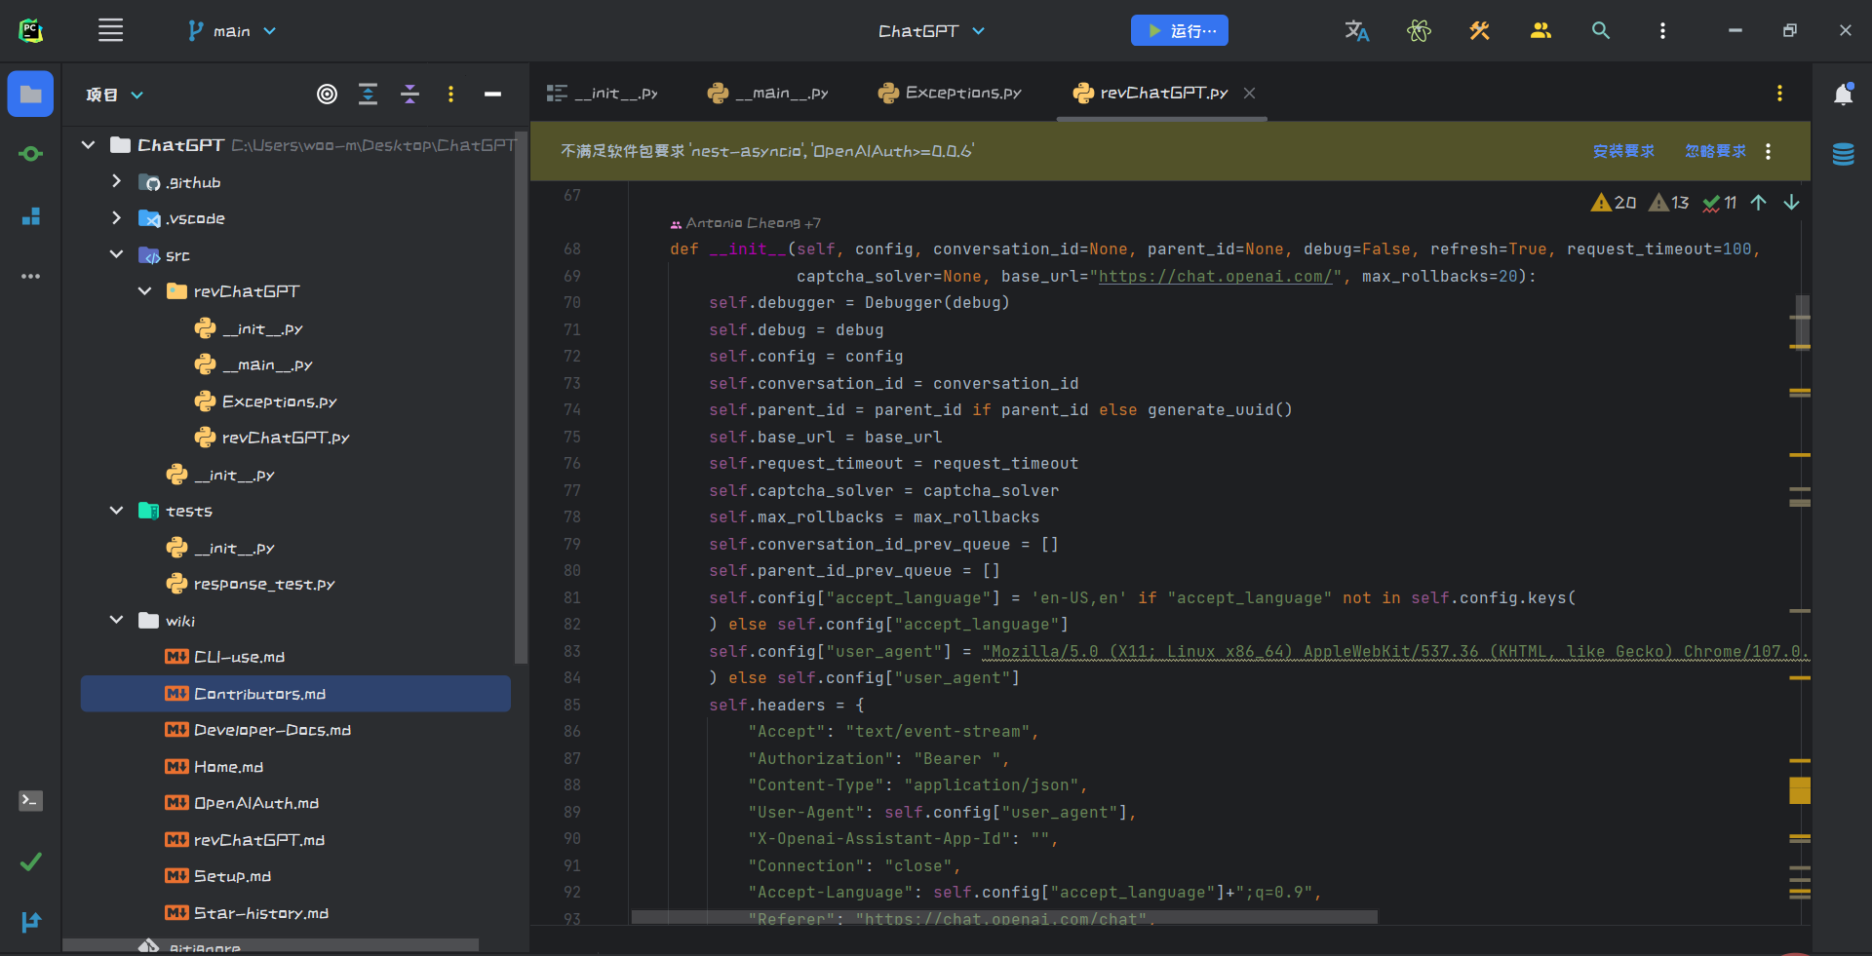Click the PyCharm logo icon
The height and width of the screenshot is (956, 1872).
pyautogui.click(x=30, y=30)
